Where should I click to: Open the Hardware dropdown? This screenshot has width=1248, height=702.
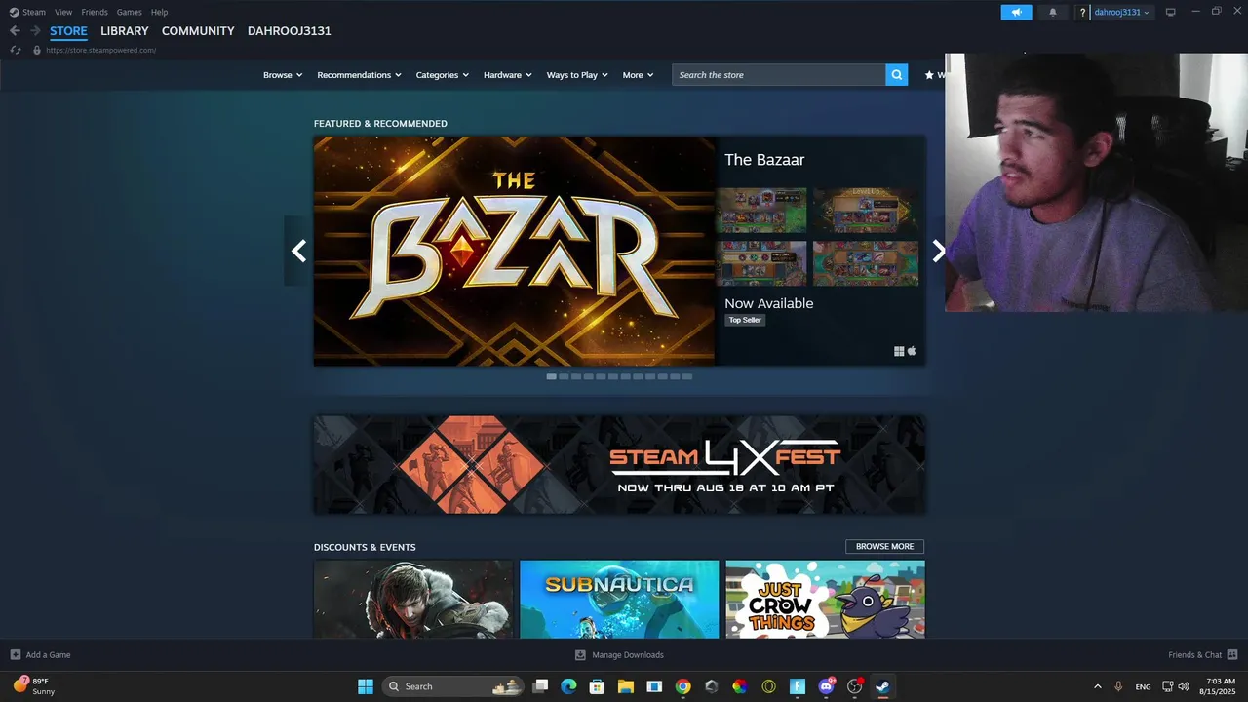tap(508, 75)
